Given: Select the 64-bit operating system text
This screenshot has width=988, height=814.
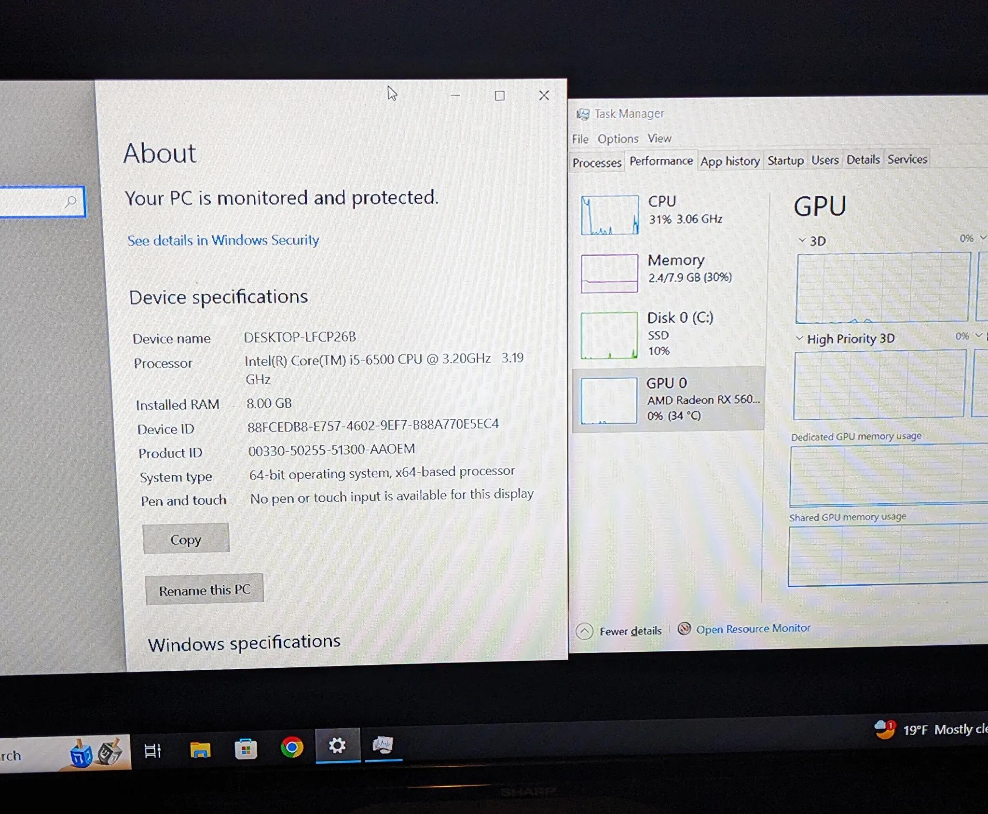Looking at the screenshot, I should pyautogui.click(x=382, y=472).
